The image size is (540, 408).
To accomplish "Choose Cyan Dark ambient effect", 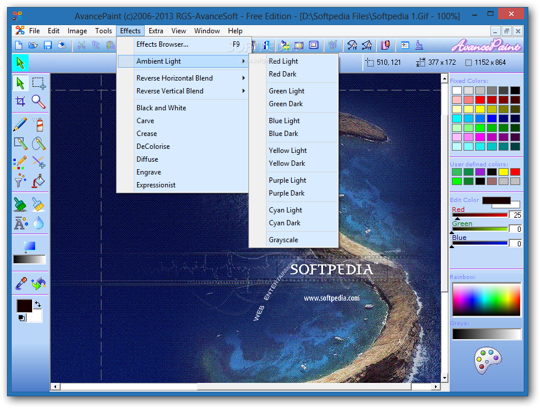I will pos(294,223).
